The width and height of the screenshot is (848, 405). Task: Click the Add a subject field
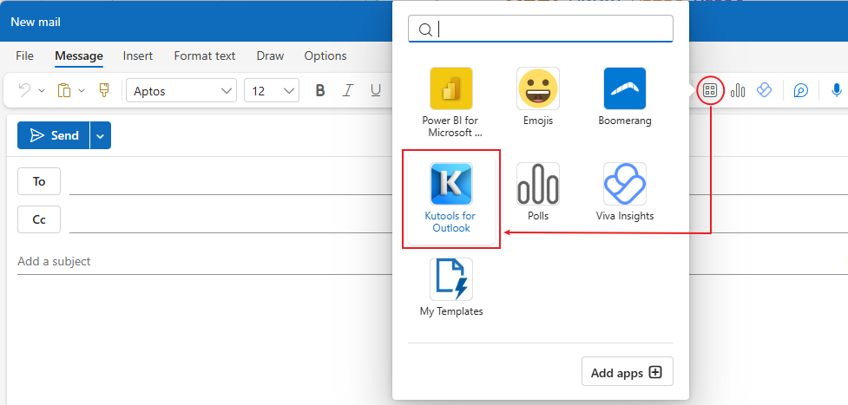[206, 261]
